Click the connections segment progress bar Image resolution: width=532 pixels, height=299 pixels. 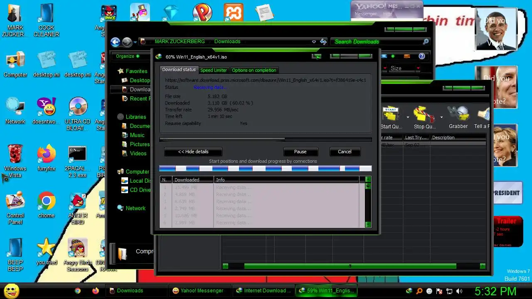click(x=266, y=168)
